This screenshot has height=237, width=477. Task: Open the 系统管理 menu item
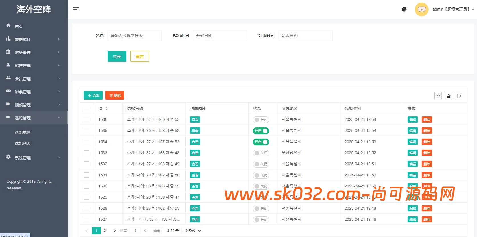[x=34, y=158]
